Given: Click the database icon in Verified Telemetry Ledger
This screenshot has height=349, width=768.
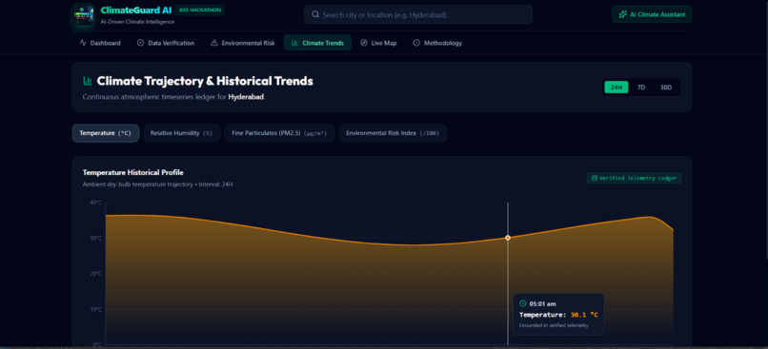Looking at the screenshot, I should pos(595,178).
